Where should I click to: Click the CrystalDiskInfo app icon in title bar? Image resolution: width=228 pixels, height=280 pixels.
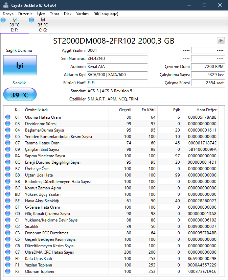coord(6,5)
